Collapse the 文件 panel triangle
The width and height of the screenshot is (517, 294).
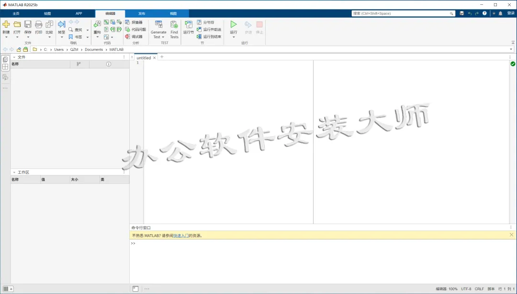(14, 57)
